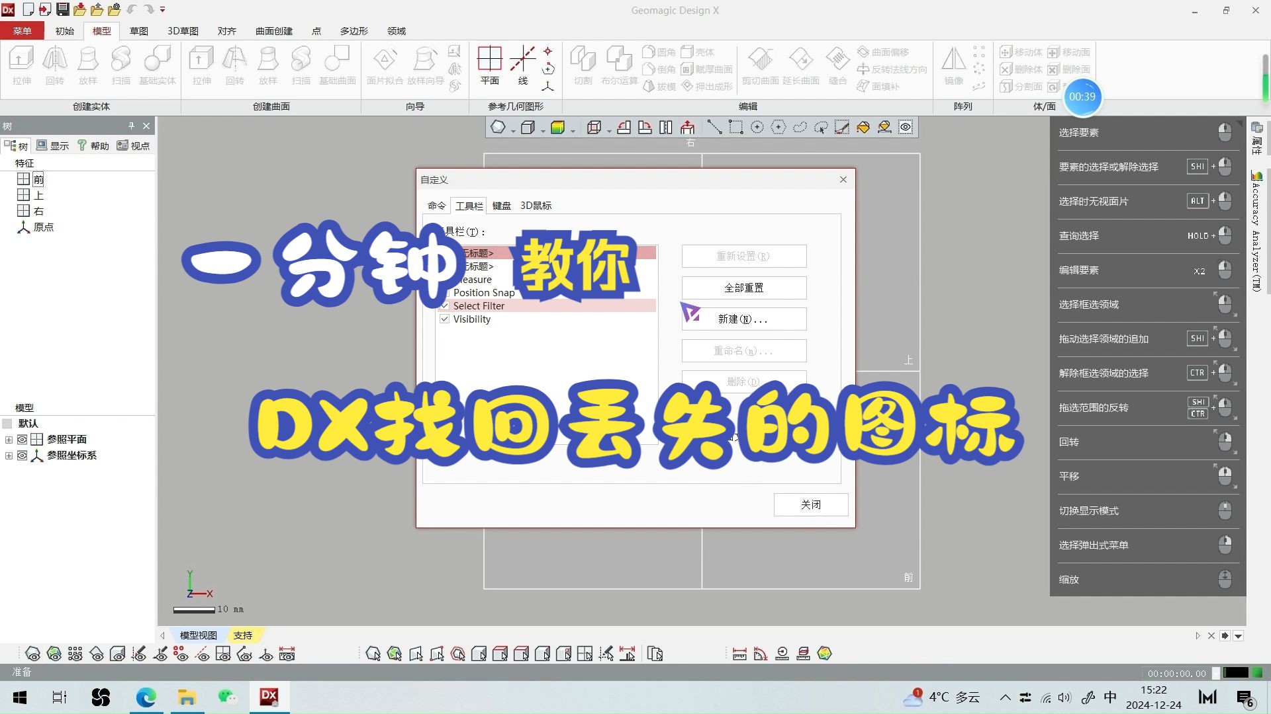The width and height of the screenshot is (1271, 714).
Task: Click the 缝合 sew surfaces tool
Action: pos(837,66)
